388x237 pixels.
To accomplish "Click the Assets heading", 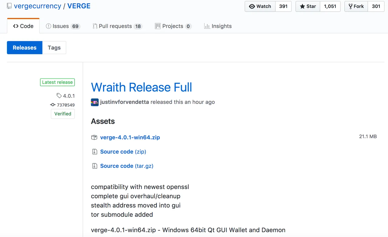I will click(103, 121).
